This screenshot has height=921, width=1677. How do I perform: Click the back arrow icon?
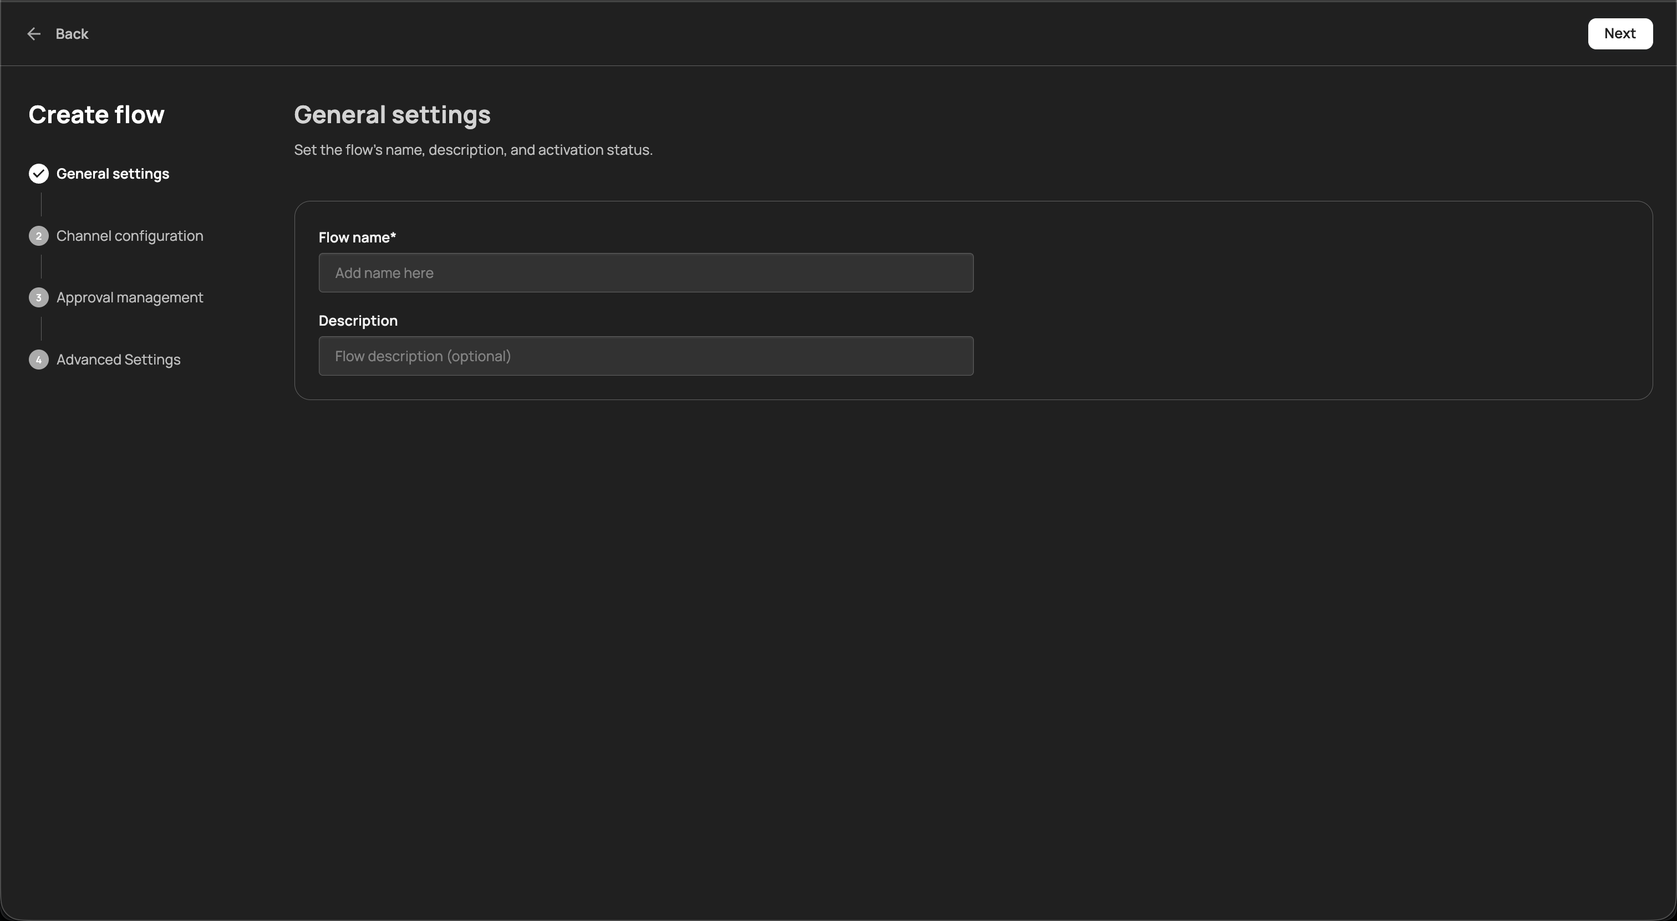pyautogui.click(x=34, y=34)
